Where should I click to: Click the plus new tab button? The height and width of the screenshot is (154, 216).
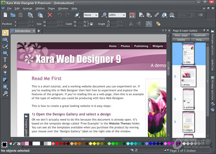coord(39,31)
